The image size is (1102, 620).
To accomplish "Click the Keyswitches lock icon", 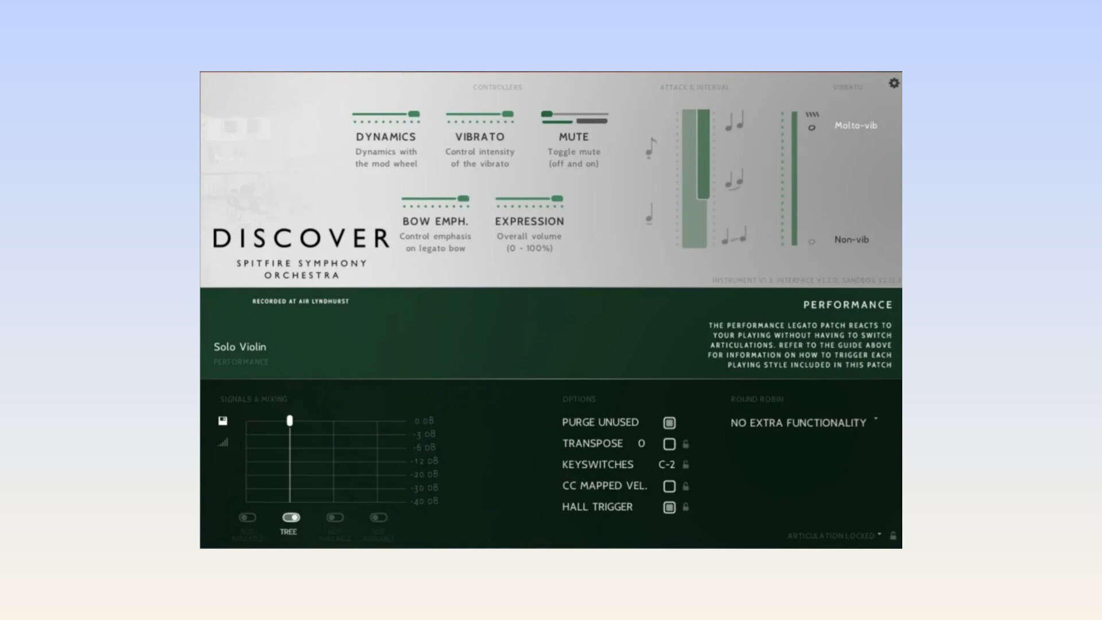I will (686, 464).
